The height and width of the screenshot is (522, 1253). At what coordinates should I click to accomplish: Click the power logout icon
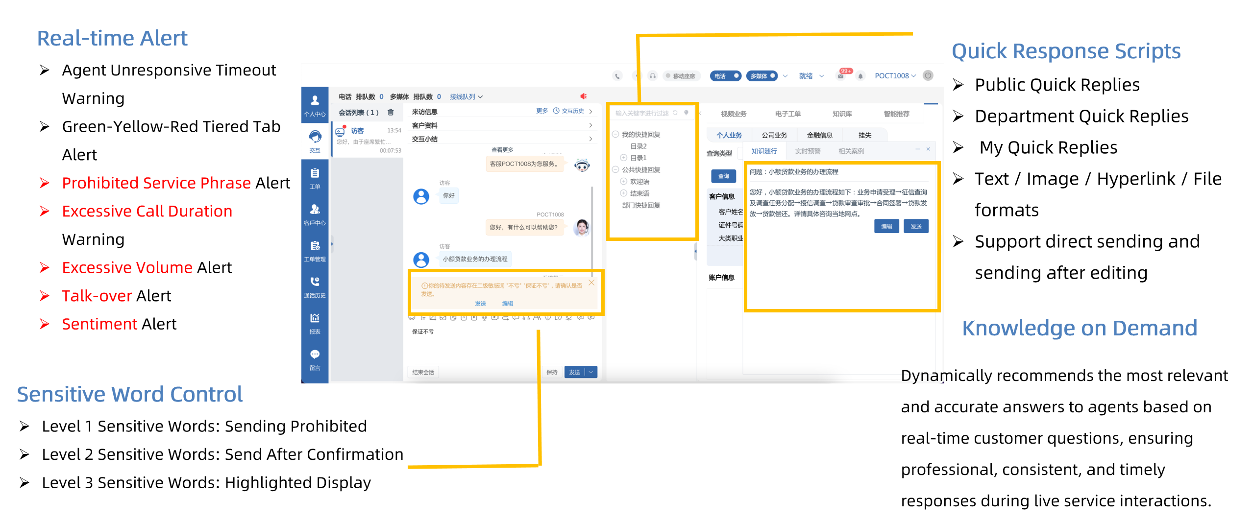[928, 75]
